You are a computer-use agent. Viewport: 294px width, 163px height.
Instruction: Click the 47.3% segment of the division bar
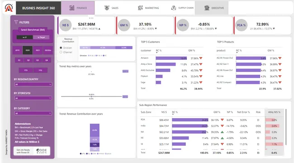tap(103, 48)
